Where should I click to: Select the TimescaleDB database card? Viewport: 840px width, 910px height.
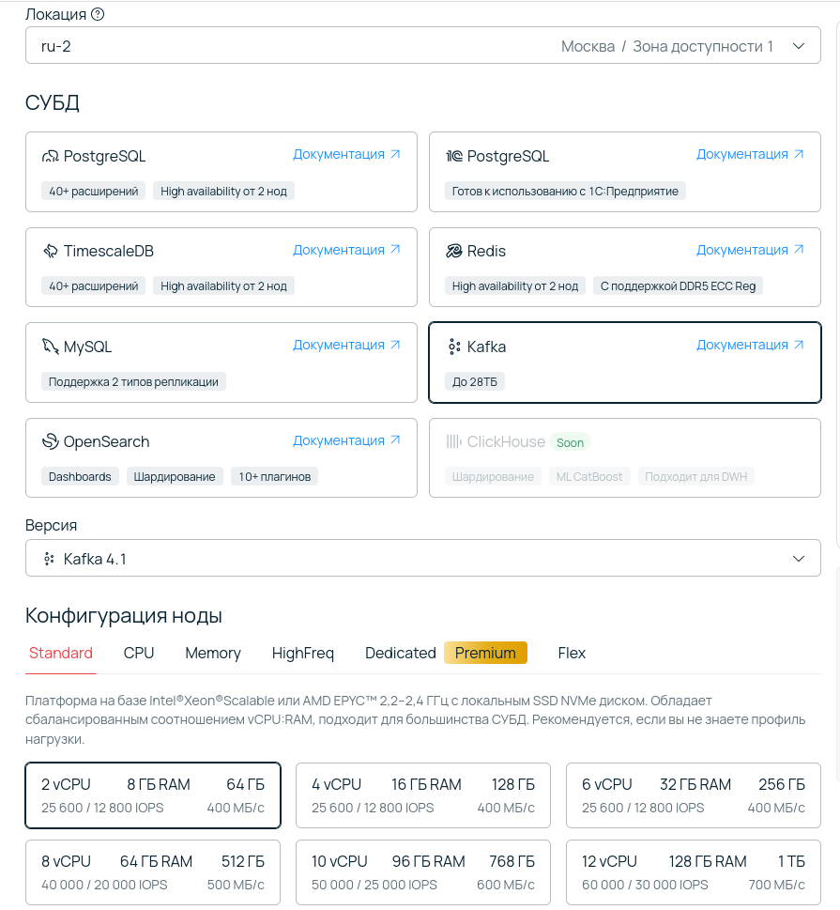click(x=221, y=267)
